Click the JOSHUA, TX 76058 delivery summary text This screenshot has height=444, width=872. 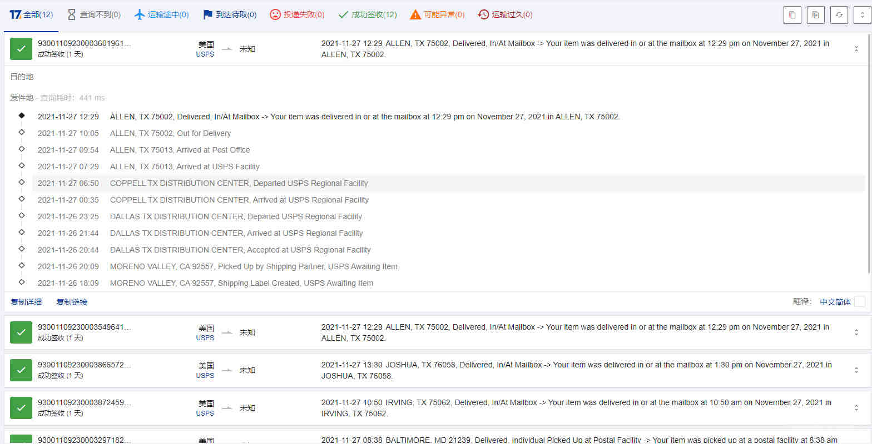coord(577,370)
